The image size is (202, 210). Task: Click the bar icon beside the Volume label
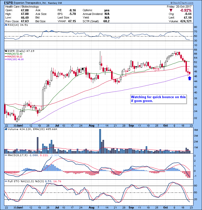coord(6,129)
